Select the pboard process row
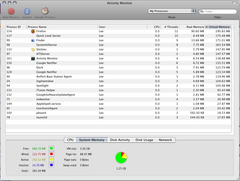Viewport: 240px width, 181px height. tap(118, 113)
